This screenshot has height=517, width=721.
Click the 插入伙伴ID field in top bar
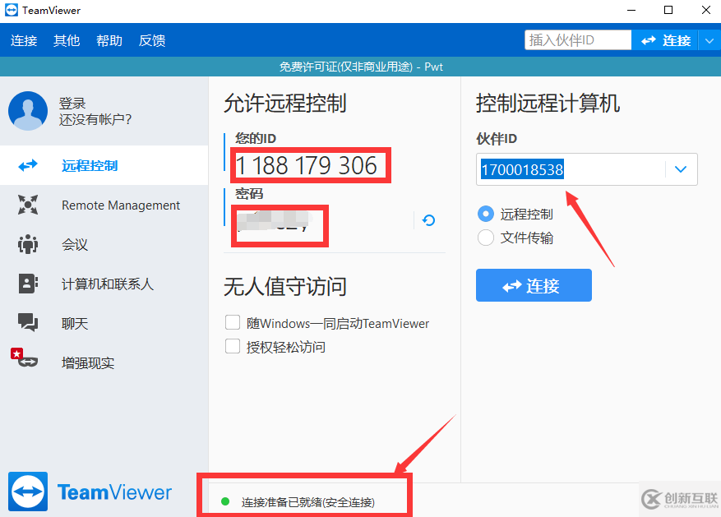pyautogui.click(x=578, y=40)
